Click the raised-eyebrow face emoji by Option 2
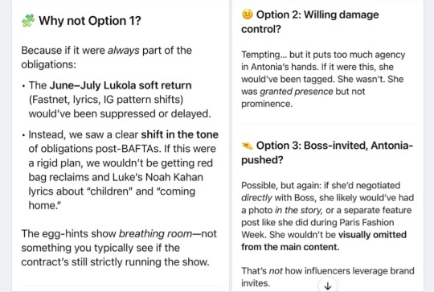The image size is (434, 292). [248, 14]
